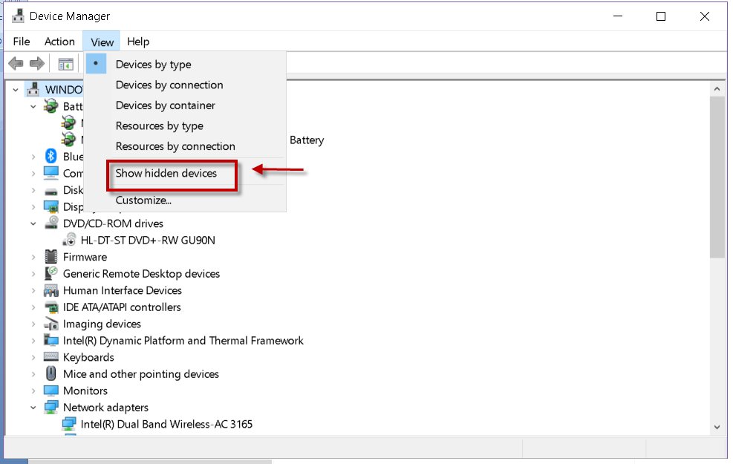Click the root computer node icon
Image resolution: width=733 pixels, height=464 pixels.
point(33,89)
